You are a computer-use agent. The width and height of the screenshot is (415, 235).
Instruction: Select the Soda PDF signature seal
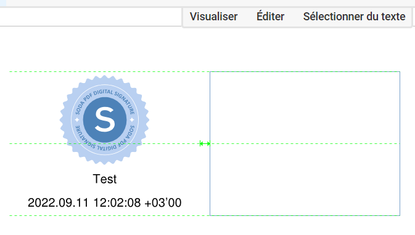pos(105,120)
